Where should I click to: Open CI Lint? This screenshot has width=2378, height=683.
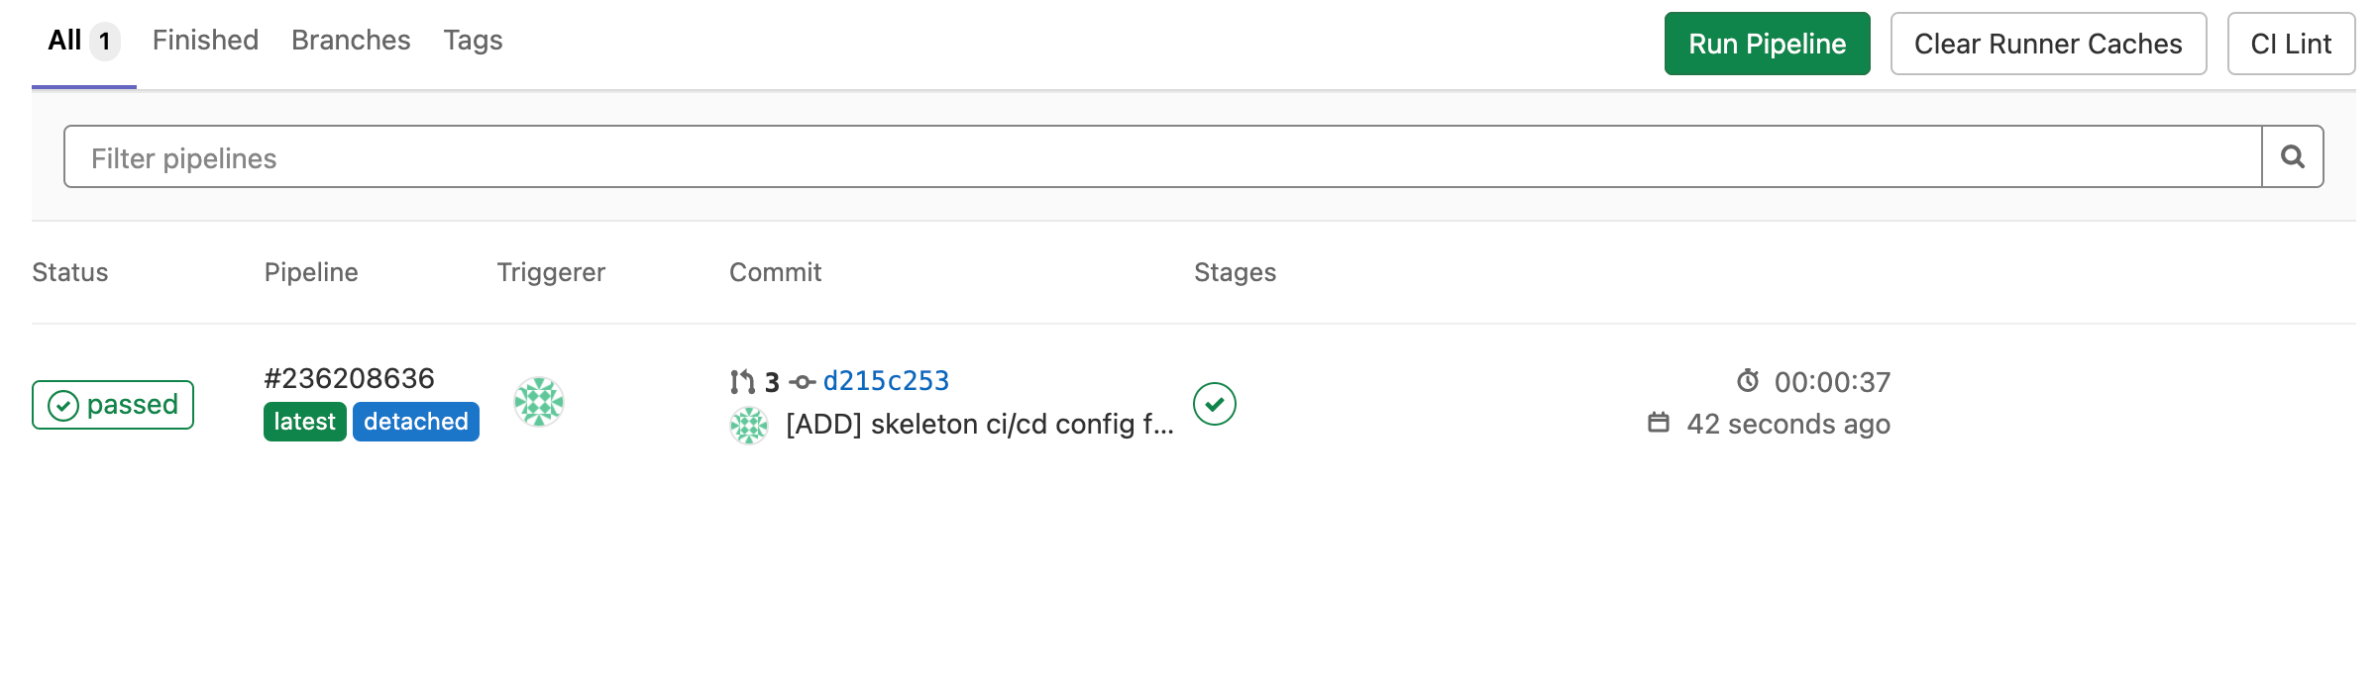[2291, 44]
